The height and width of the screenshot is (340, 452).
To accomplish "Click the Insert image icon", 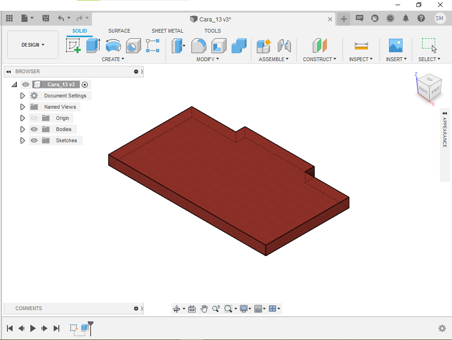I will click(x=395, y=46).
